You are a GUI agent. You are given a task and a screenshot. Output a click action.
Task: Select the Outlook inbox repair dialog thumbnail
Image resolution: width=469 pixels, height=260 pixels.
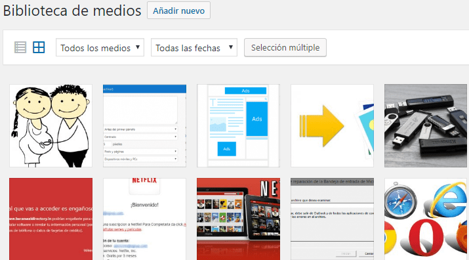pyautogui.click(x=332, y=219)
